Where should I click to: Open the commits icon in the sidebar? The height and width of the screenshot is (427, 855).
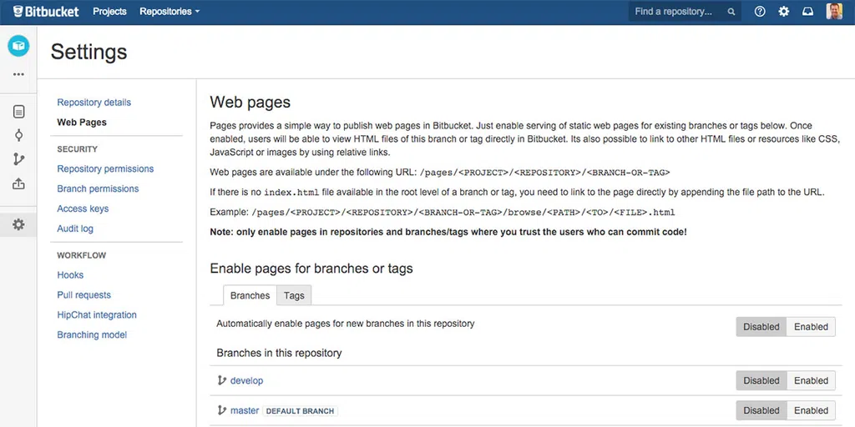point(18,136)
